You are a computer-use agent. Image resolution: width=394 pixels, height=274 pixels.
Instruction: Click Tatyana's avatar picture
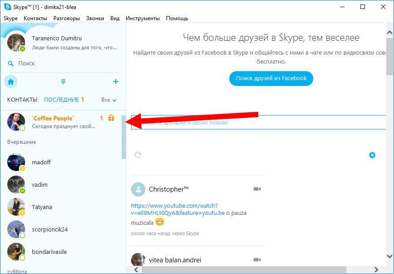[16, 207]
